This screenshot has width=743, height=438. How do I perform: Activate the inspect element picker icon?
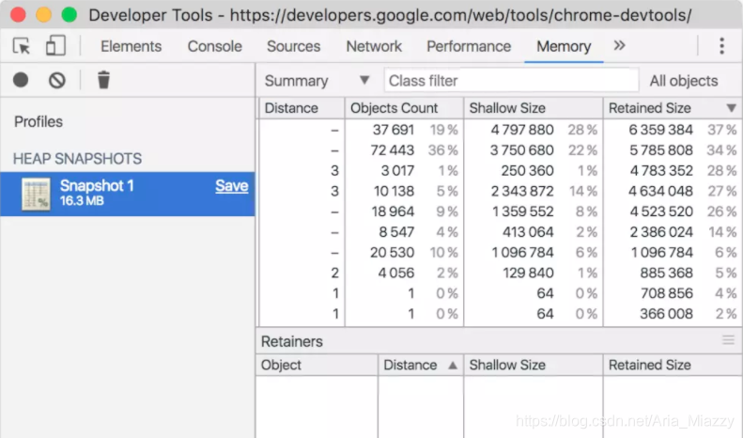[x=22, y=46]
